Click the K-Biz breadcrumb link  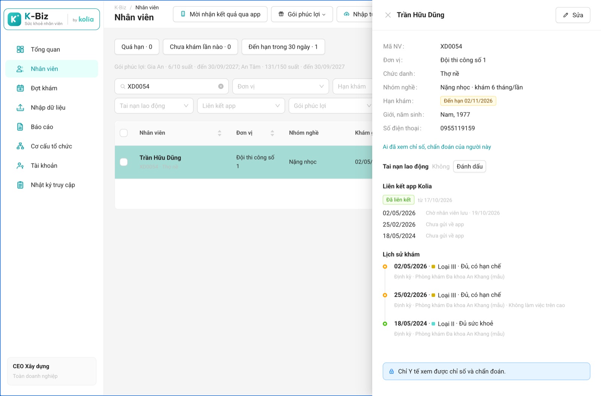[120, 8]
